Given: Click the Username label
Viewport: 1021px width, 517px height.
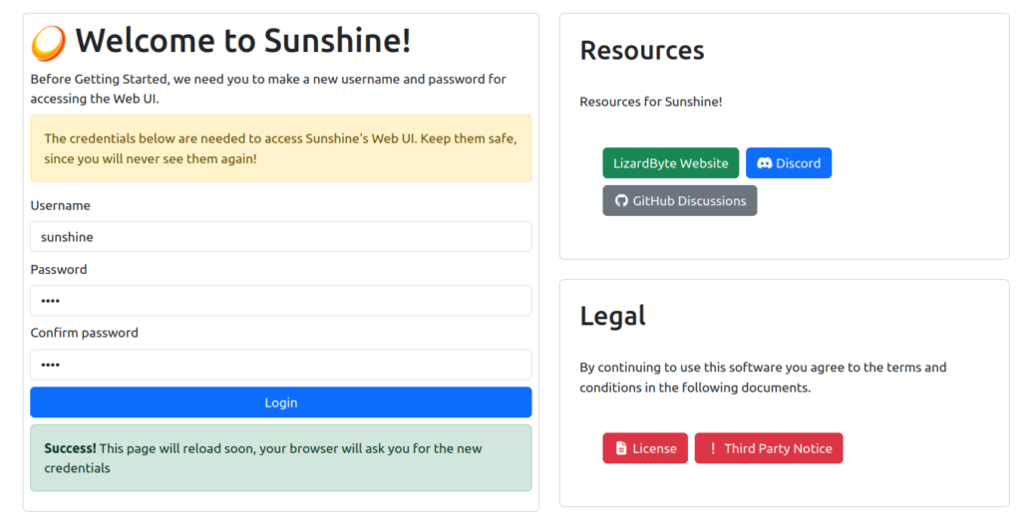Looking at the screenshot, I should [61, 205].
